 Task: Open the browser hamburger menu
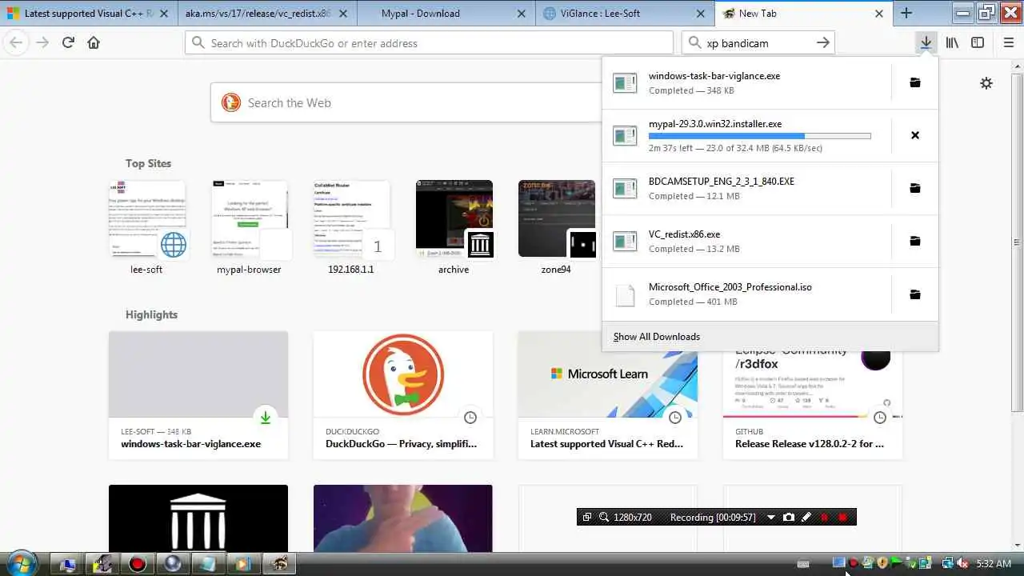(x=1009, y=43)
